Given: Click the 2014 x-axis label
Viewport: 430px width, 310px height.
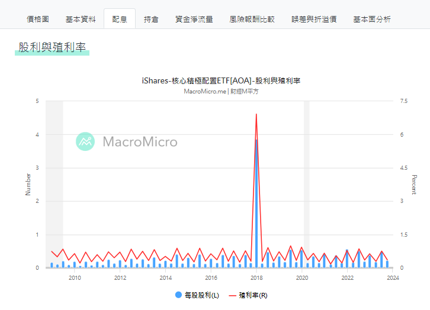Looking at the screenshot, I should point(166,278).
